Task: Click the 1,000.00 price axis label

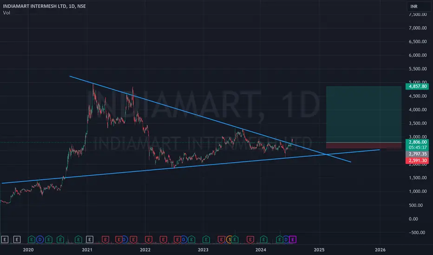Action: 418,191
